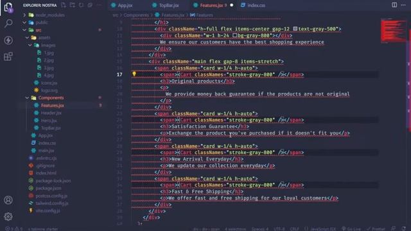This screenshot has width=411, height=231.
Task: Click Components in the breadcrumb
Action: 136,15
